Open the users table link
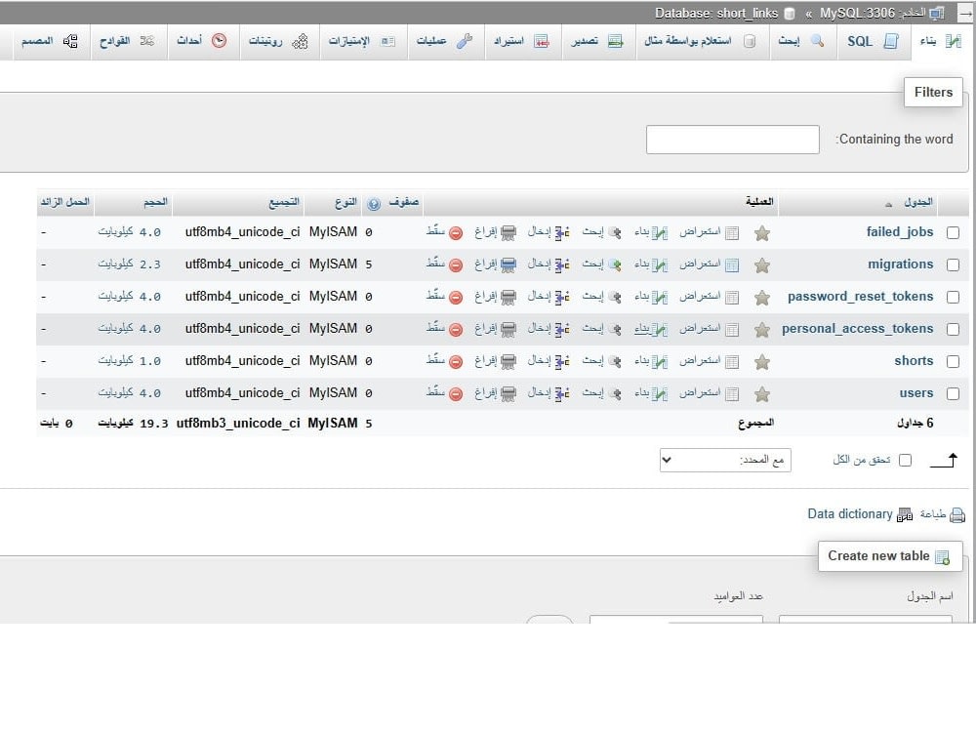Screen dimensions: 976x732 tap(916, 393)
